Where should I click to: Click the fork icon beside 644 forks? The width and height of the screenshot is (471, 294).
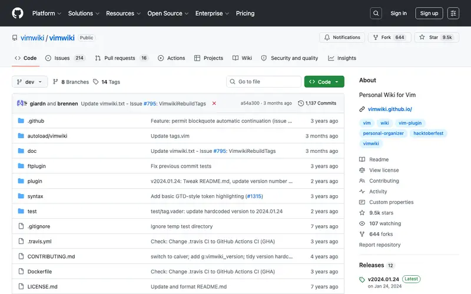362,234
